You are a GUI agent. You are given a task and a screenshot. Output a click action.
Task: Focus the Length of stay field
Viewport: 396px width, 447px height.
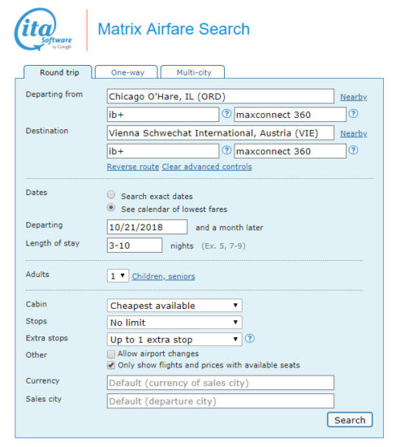pyautogui.click(x=135, y=245)
